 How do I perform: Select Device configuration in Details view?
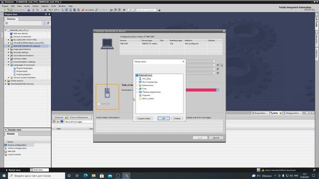17,145
